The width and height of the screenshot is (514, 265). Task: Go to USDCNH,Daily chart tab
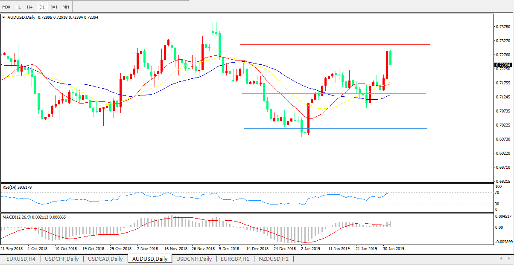coord(194,259)
